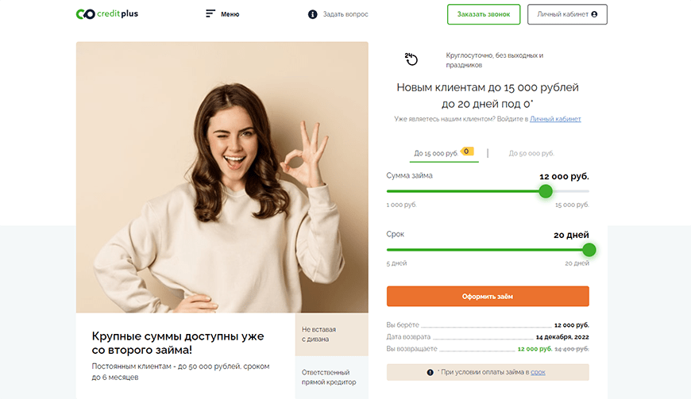This screenshot has width=691, height=399.
Task: Switch to the До 50 000 руб. tab
Action: pyautogui.click(x=531, y=153)
